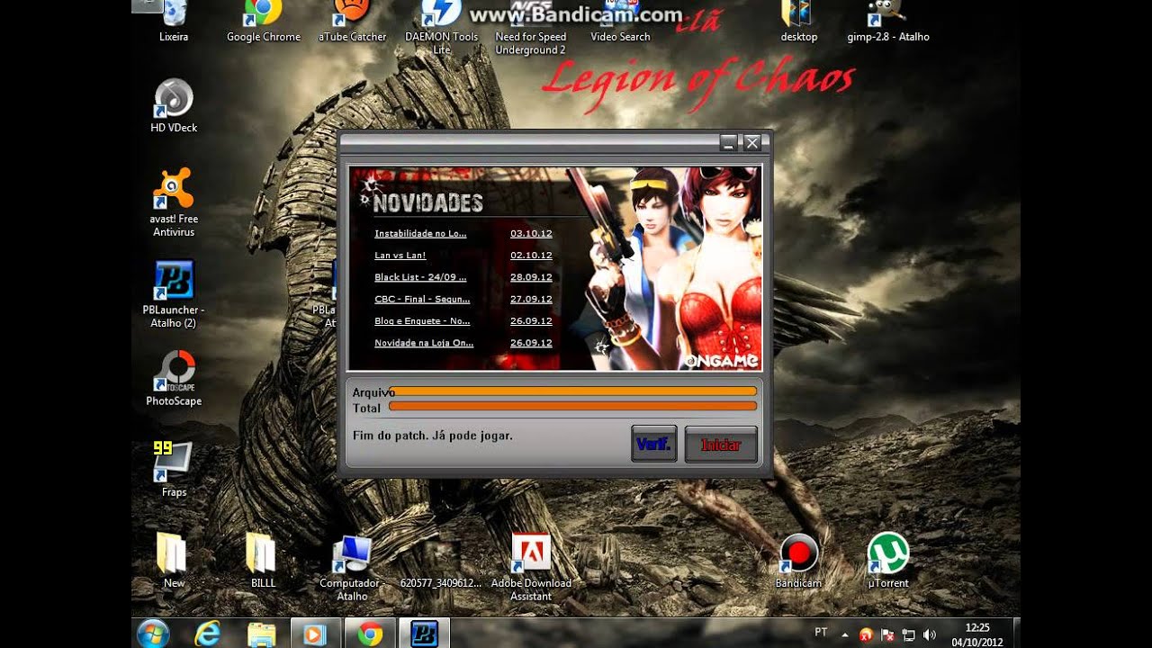Open Internet Explorer from the taskbar
Viewport: 1152px width, 648px height.
[x=208, y=634]
